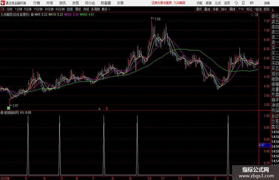Click the mobile phone icon
Image resolution: width=279 pixels, height=180 pixels.
(243, 3)
